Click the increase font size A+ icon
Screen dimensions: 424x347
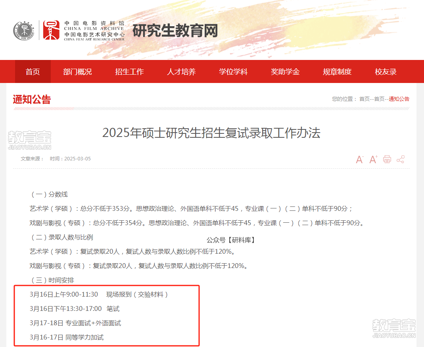pos(373,160)
